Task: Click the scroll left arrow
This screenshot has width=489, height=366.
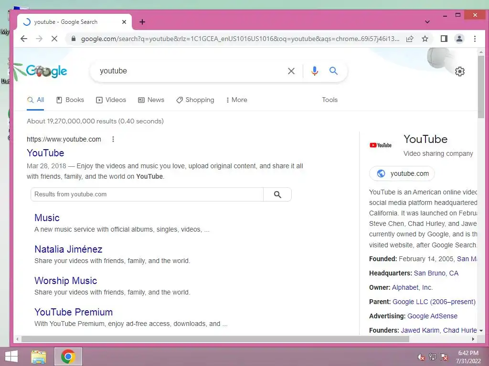Action: 18,339
